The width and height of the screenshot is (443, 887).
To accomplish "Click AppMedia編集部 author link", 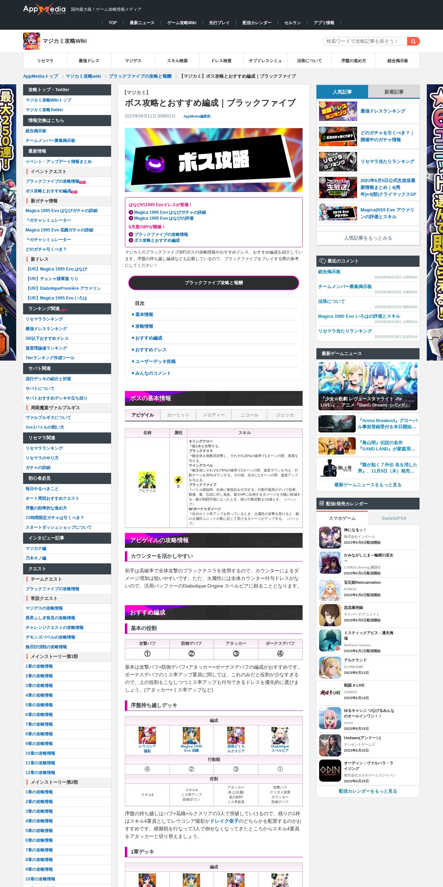I will pyautogui.click(x=197, y=116).
